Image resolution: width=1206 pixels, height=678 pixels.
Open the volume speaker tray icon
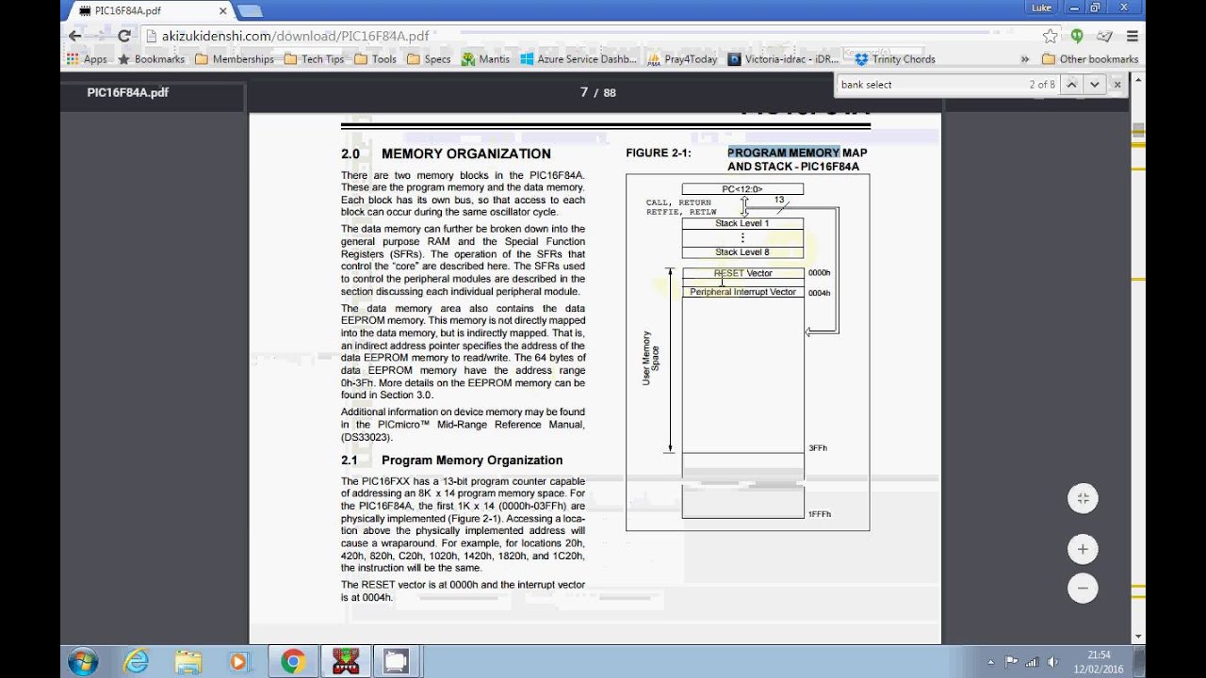coord(1051,662)
